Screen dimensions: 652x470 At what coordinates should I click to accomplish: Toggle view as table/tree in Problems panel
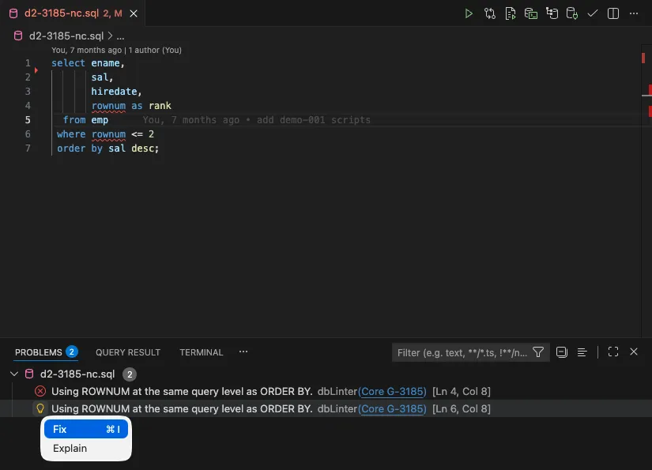tap(582, 352)
